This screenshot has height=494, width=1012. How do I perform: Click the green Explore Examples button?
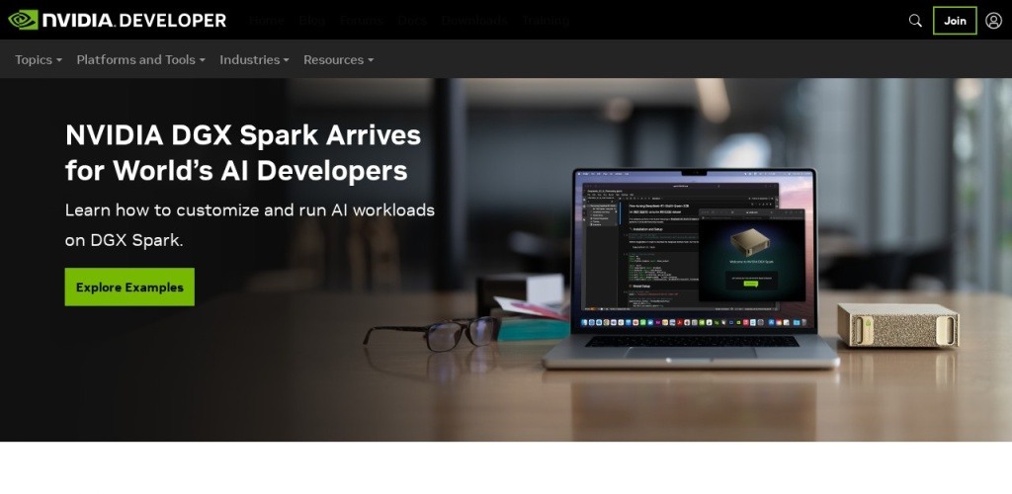pos(129,288)
